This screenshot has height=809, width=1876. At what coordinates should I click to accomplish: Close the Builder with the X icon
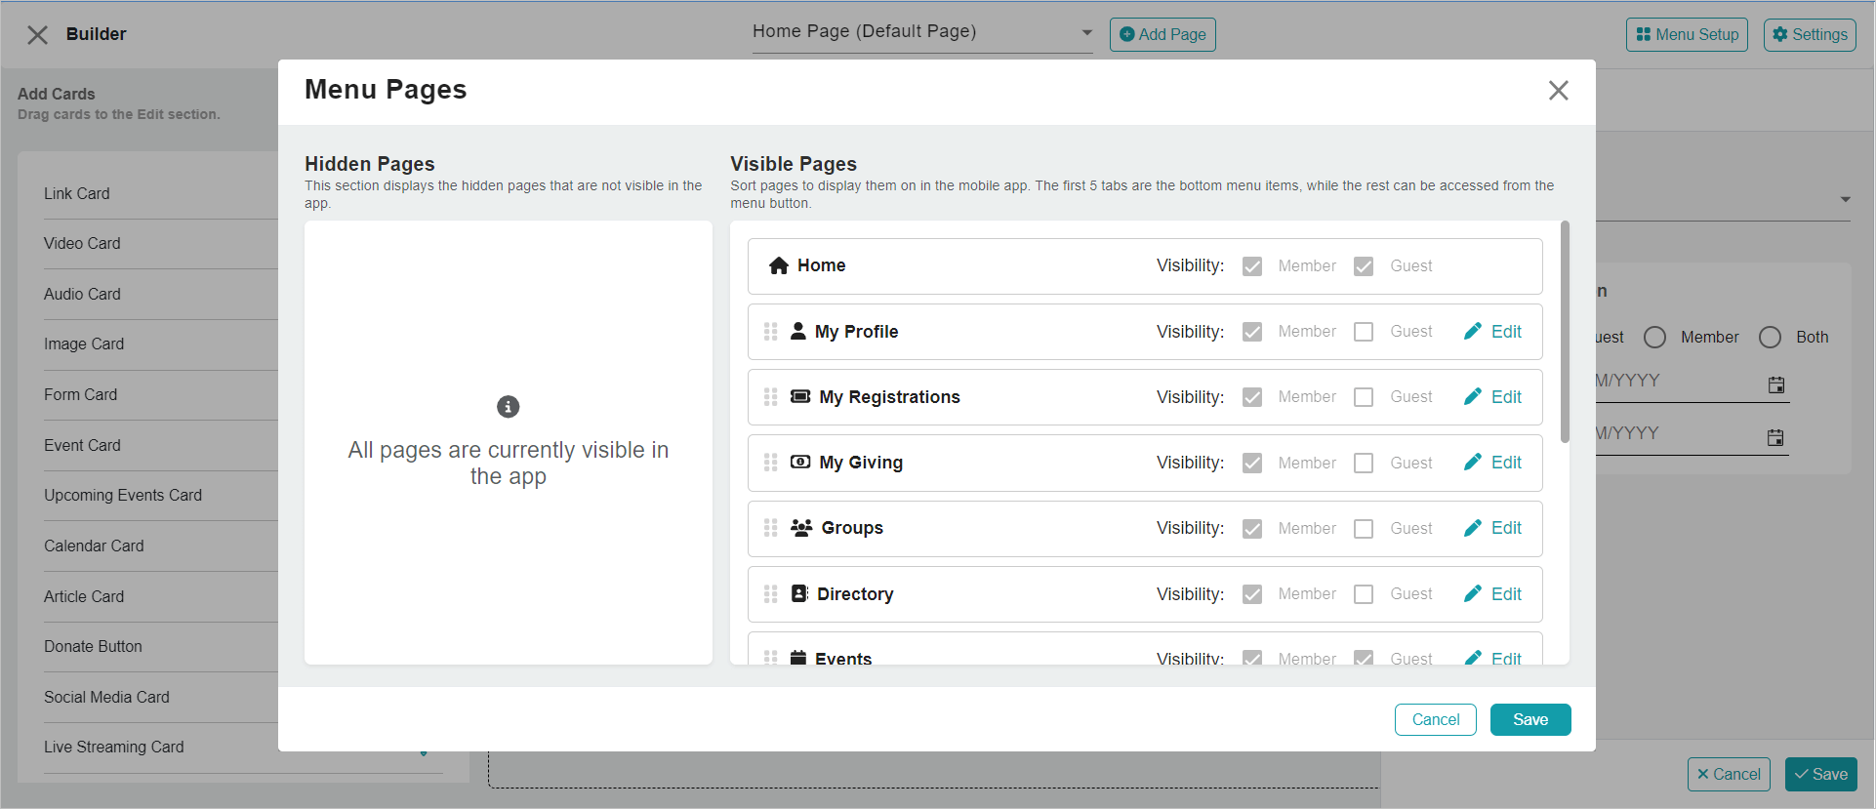click(37, 35)
